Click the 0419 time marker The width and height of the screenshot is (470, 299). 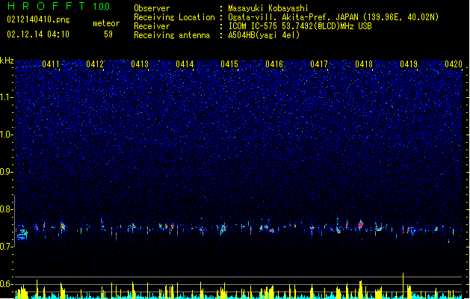(x=409, y=64)
